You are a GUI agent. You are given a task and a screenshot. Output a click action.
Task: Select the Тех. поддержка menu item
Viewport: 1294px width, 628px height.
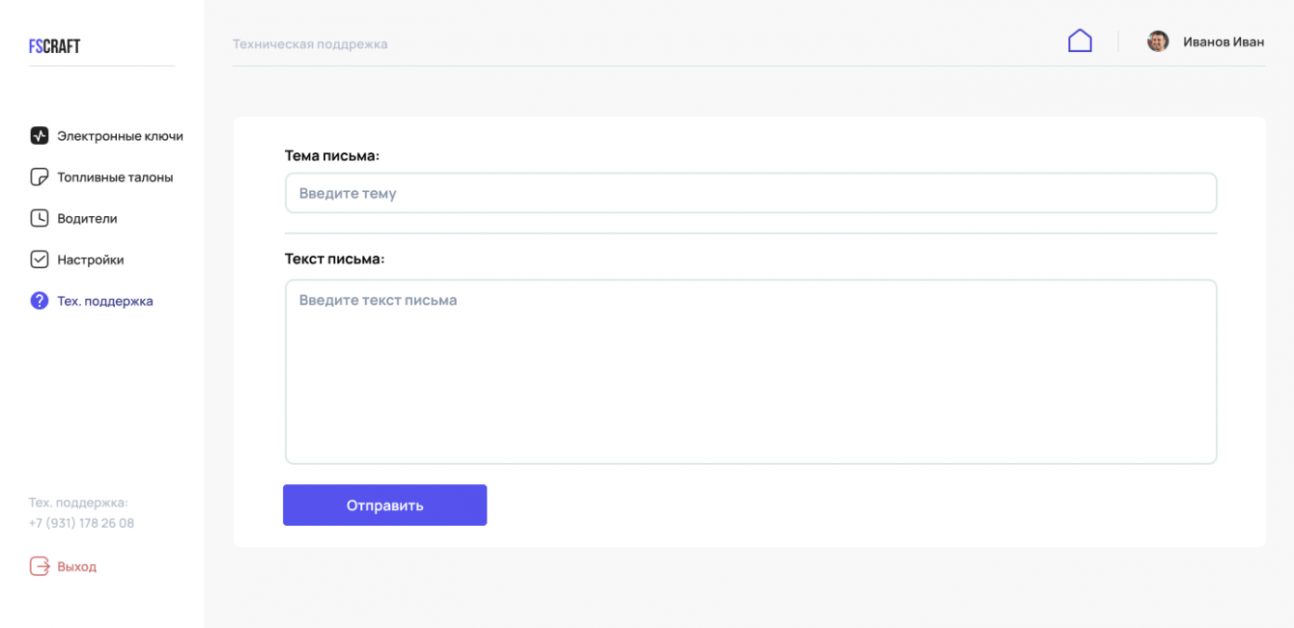tap(105, 301)
